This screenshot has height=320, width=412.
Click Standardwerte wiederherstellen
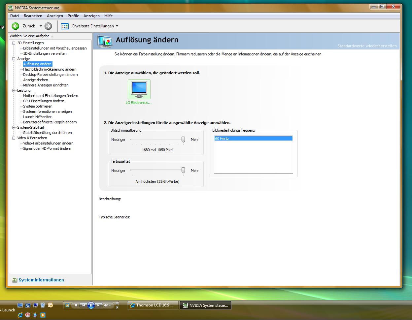point(367,46)
